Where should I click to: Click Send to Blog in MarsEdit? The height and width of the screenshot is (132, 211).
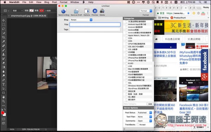[x=64, y=12]
